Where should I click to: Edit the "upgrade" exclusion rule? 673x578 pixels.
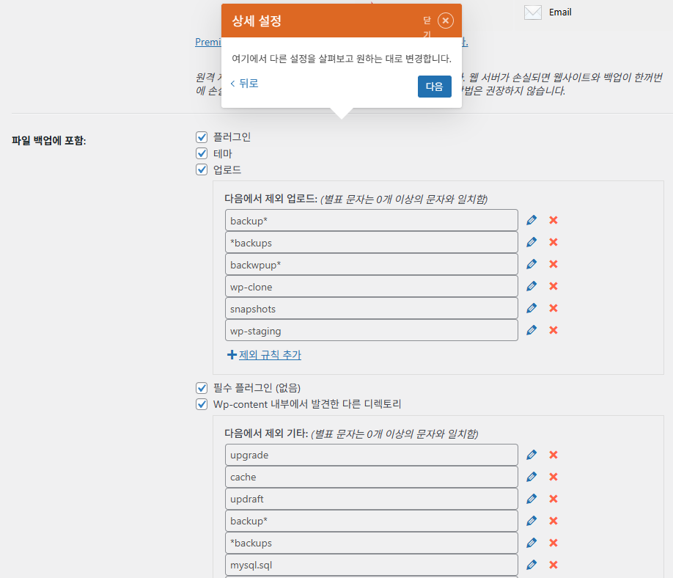coord(531,454)
